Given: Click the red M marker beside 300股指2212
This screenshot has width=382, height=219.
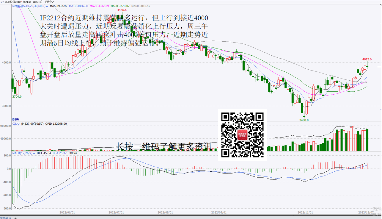Looking at the screenshot, I should 22,2.
